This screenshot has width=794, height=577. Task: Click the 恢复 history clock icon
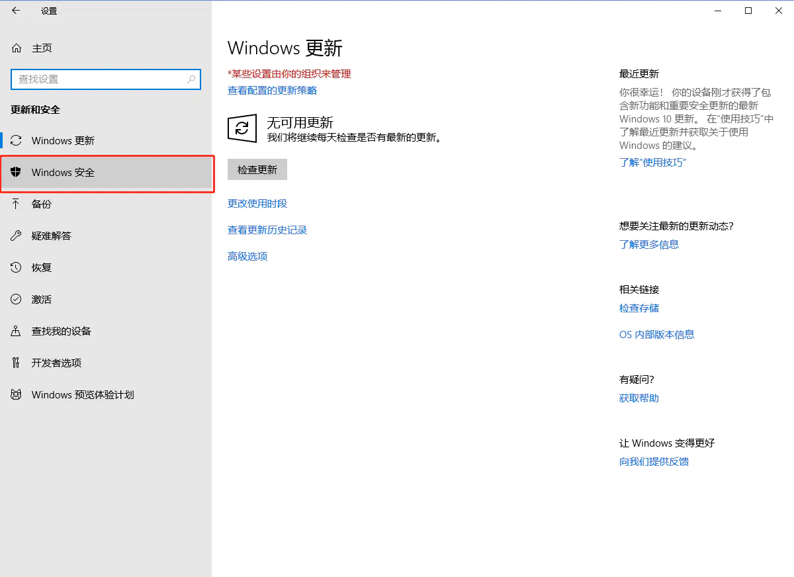click(17, 267)
